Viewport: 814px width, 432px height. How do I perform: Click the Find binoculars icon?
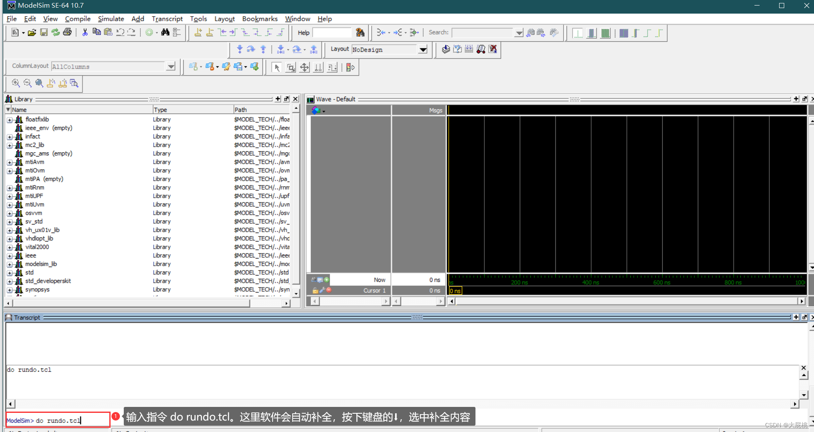(x=165, y=32)
